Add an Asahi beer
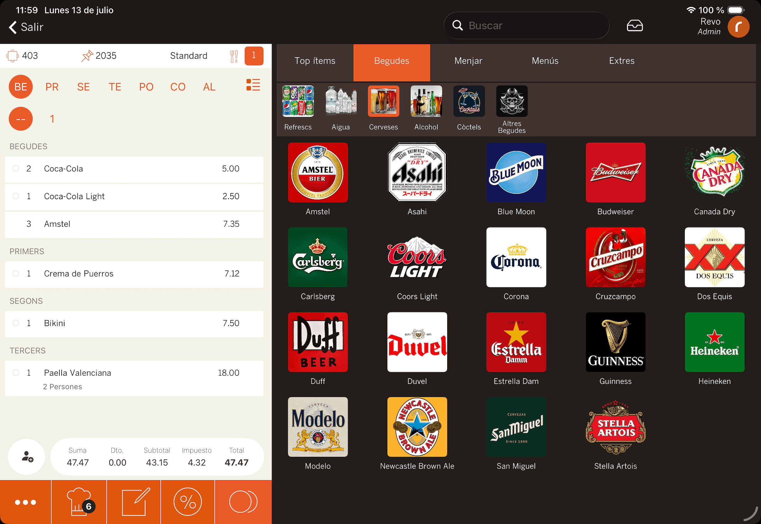Screen dimensions: 761x524 tap(417, 179)
